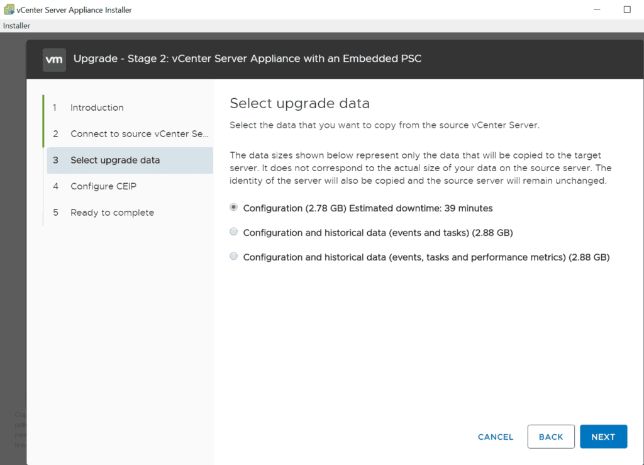The width and height of the screenshot is (644, 465).
Task: Click the VMware vm logo
Action: 54,60
